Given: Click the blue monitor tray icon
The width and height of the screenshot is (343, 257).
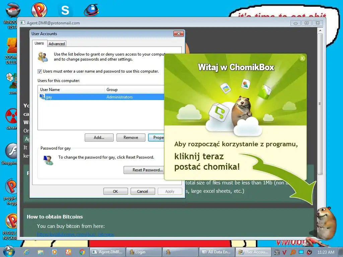Looking at the screenshot, I should pyautogui.click(x=301, y=252).
